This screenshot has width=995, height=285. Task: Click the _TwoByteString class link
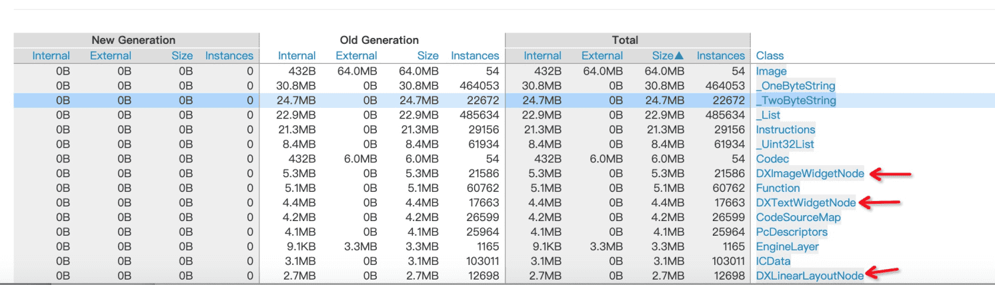[x=796, y=101]
